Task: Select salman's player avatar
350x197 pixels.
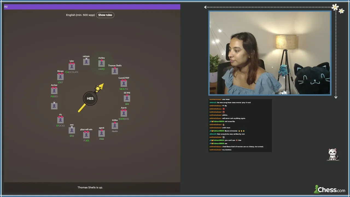Action: pyautogui.click(x=86, y=62)
